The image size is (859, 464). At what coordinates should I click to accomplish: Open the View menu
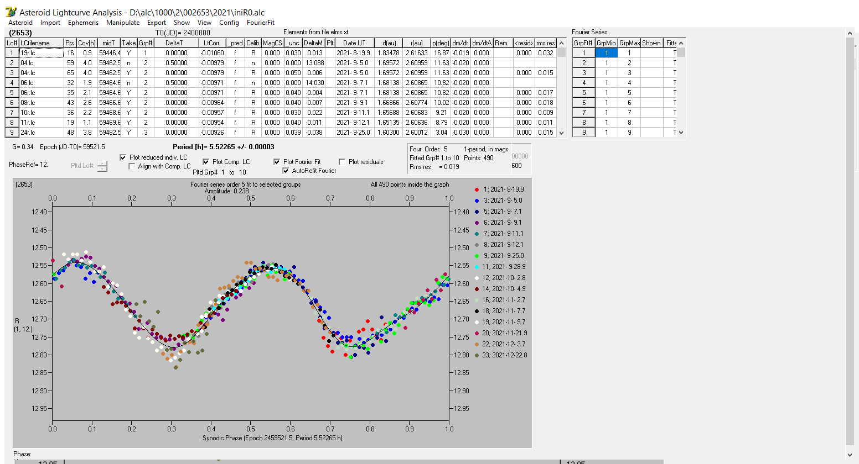pos(205,23)
